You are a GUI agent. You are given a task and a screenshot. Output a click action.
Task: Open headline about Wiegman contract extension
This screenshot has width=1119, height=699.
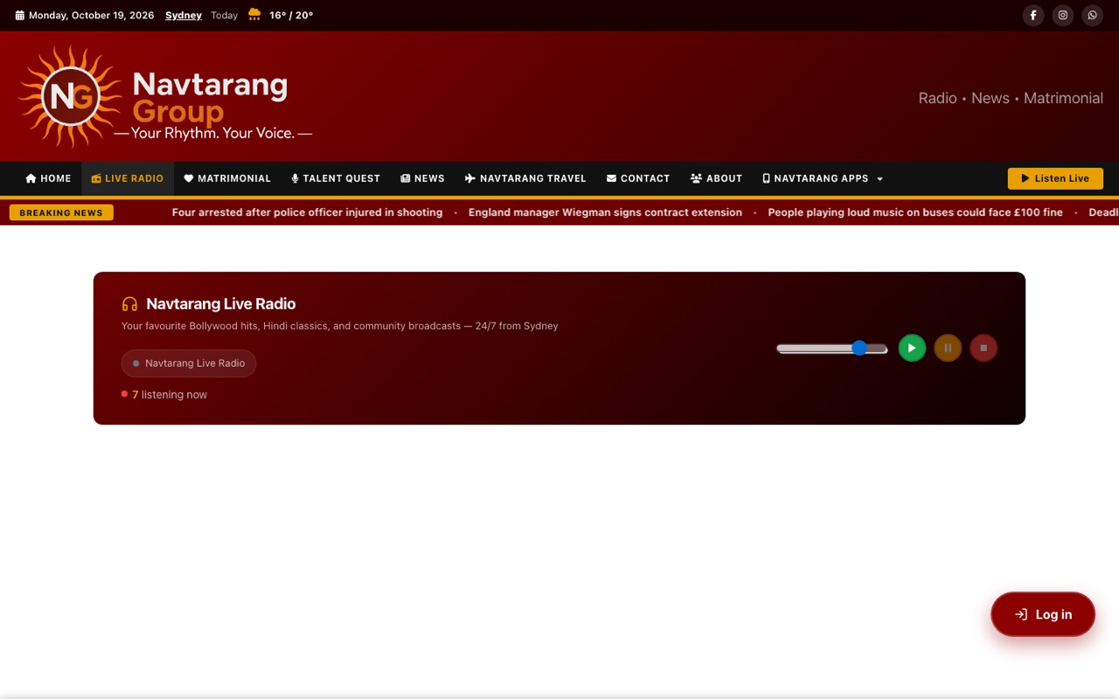[x=605, y=212]
